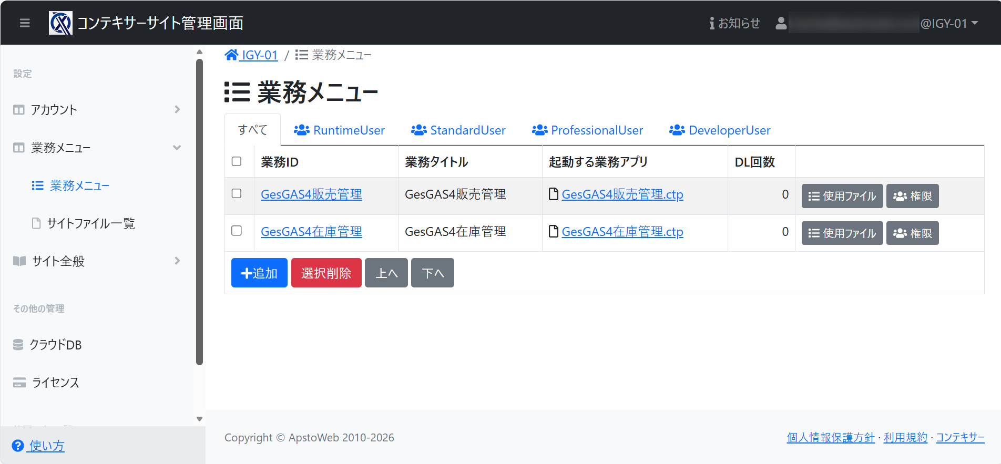Switch to the RuntimeUser tab
Image resolution: width=1001 pixels, height=464 pixels.
(x=339, y=130)
